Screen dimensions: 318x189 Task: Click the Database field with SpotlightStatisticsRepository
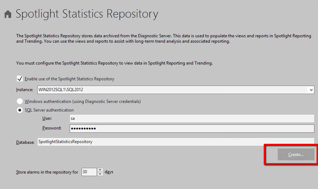[175, 142]
